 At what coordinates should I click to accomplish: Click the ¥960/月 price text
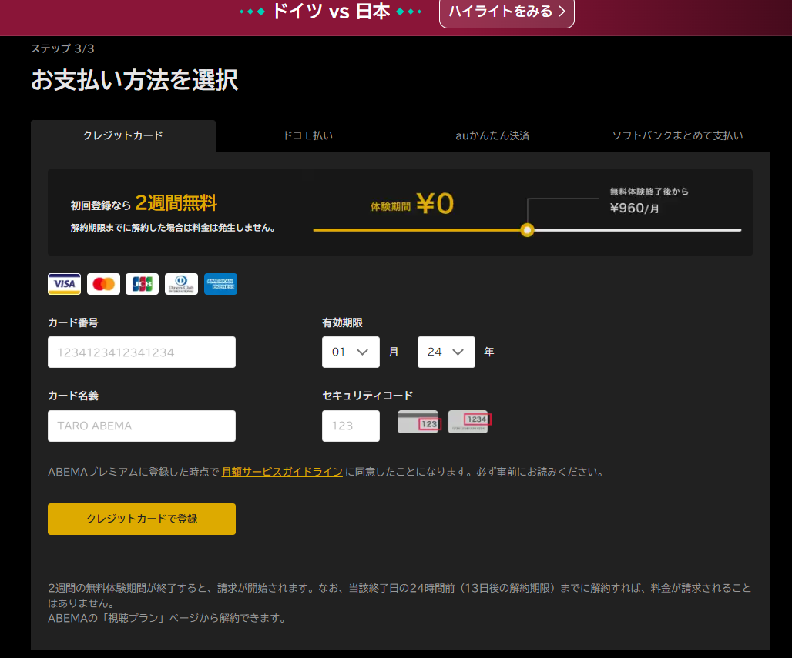click(634, 209)
